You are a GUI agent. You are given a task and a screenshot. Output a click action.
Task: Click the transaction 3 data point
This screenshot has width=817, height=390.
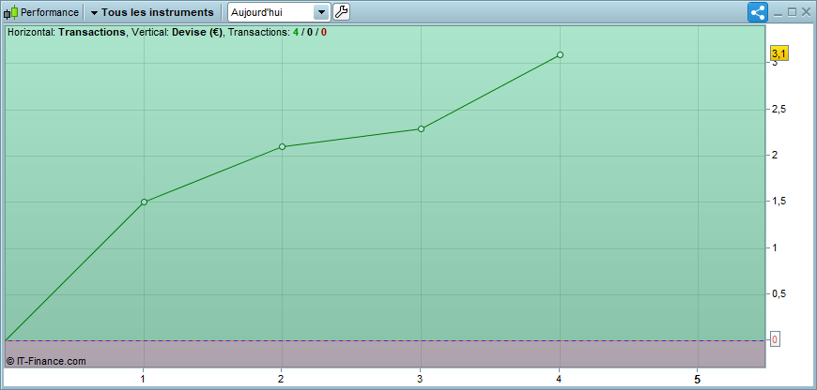[421, 128]
